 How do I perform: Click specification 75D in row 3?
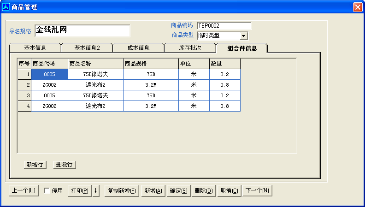pos(151,95)
